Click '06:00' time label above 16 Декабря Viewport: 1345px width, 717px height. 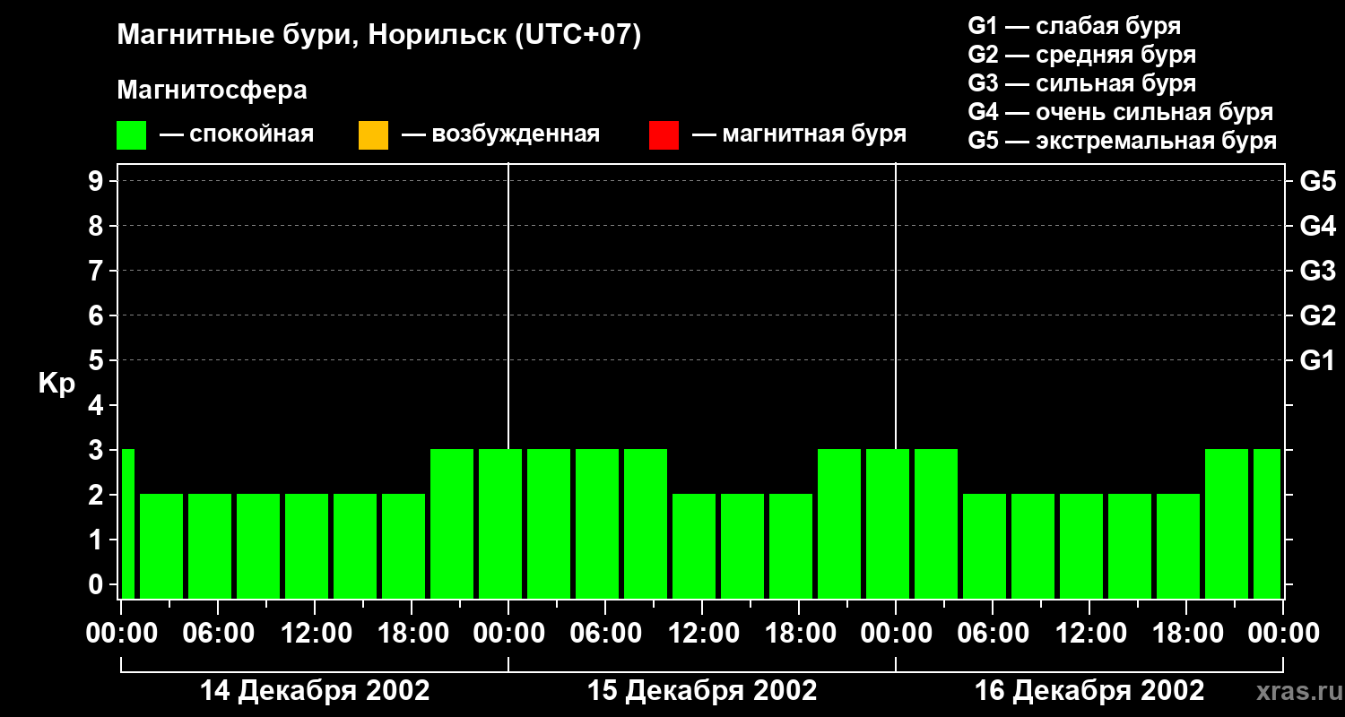pyautogui.click(x=993, y=634)
